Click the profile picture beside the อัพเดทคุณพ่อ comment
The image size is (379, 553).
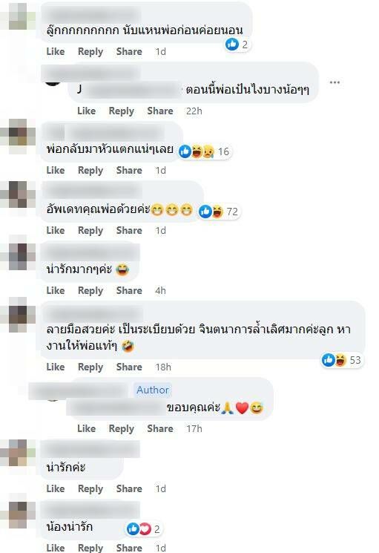click(x=18, y=194)
